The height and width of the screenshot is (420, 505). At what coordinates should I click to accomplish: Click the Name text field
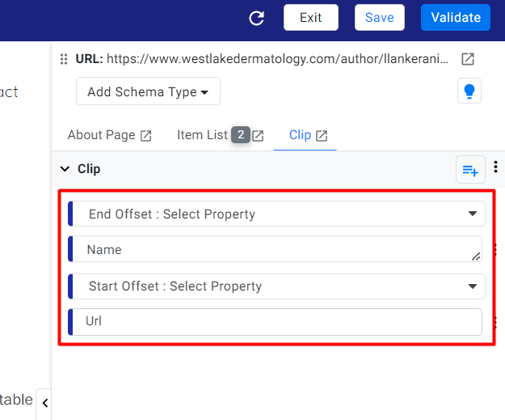pos(276,249)
